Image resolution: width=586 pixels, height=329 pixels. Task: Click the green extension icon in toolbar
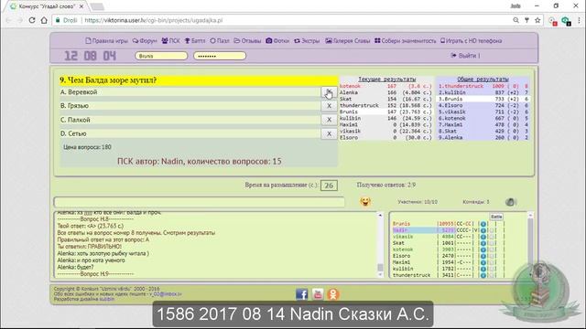(x=566, y=21)
